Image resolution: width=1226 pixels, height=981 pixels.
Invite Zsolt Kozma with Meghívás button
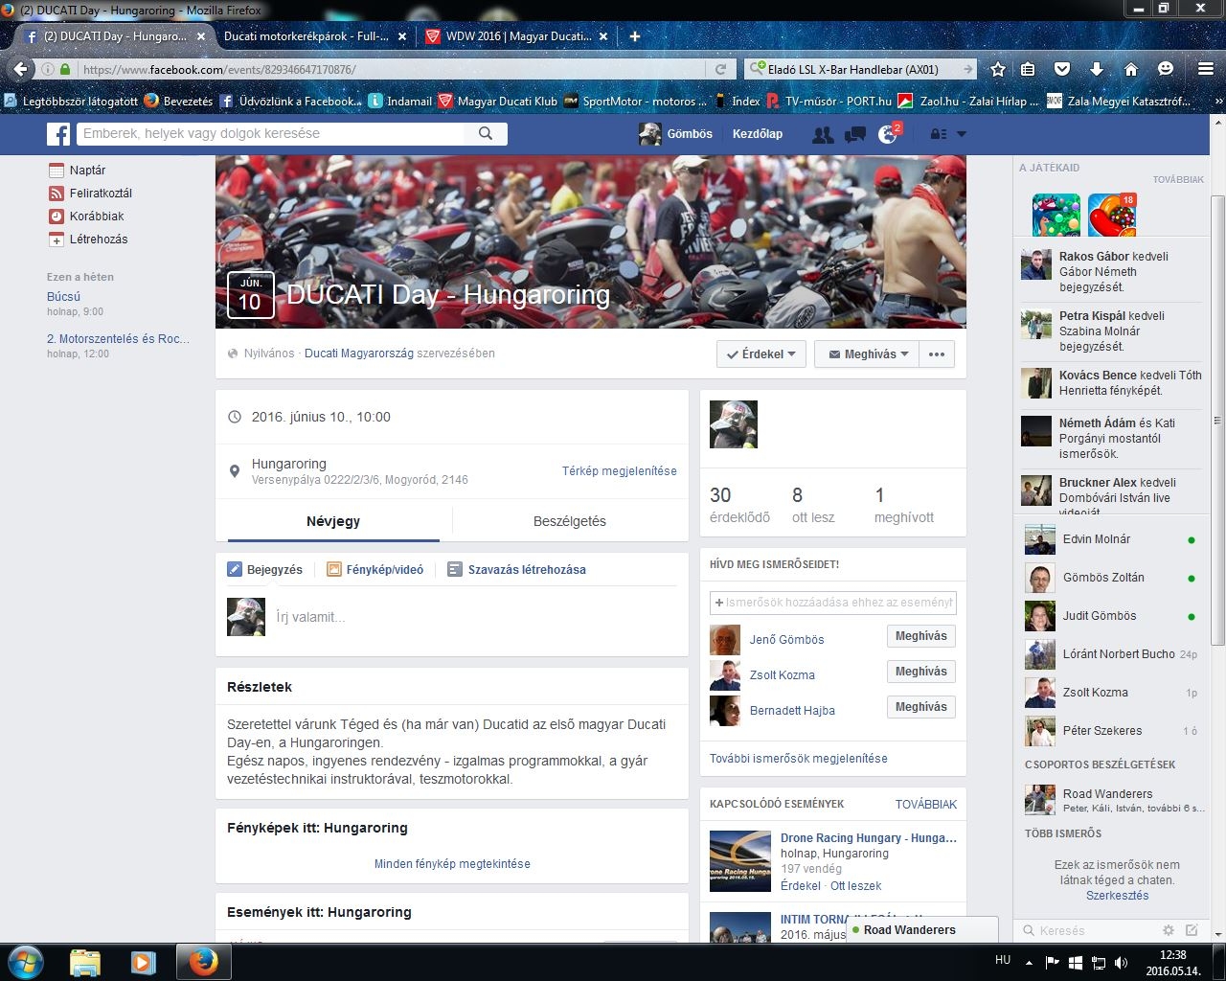coord(920,672)
